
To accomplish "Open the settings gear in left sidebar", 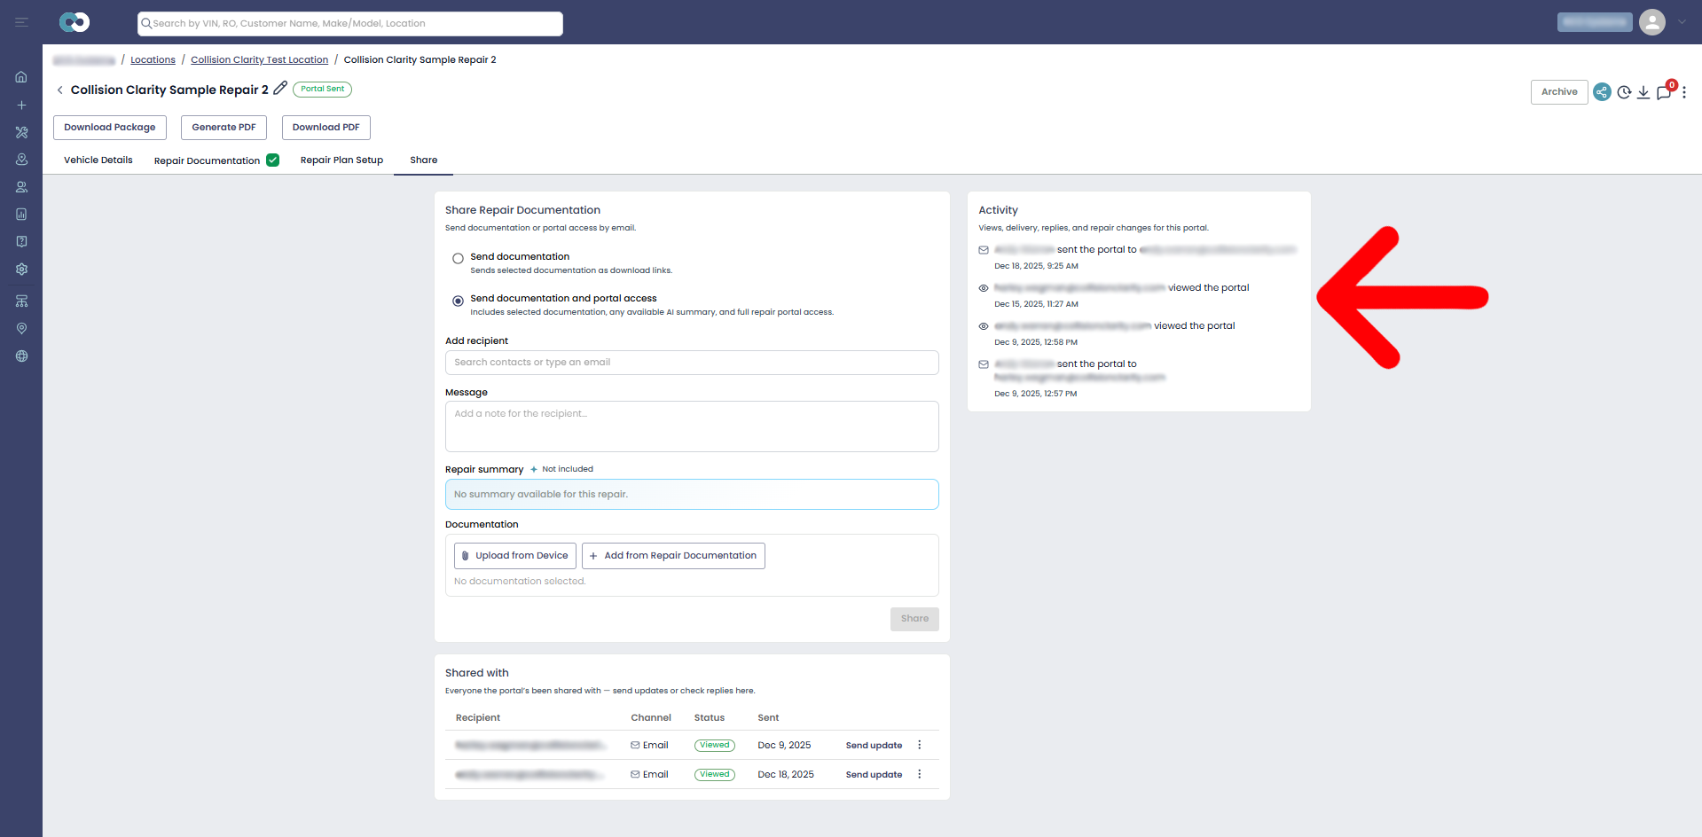I will tap(21, 269).
